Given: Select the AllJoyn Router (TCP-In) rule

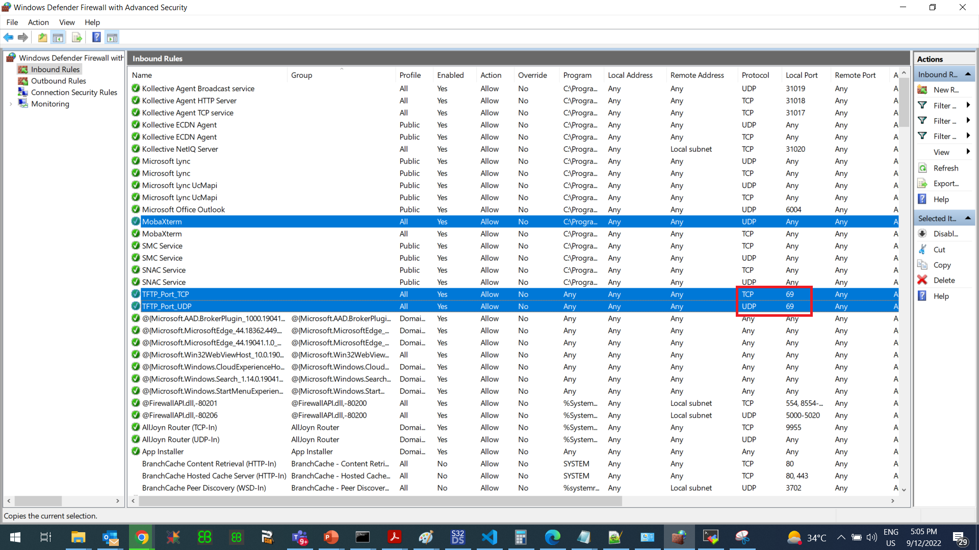Looking at the screenshot, I should click(x=513, y=427).
